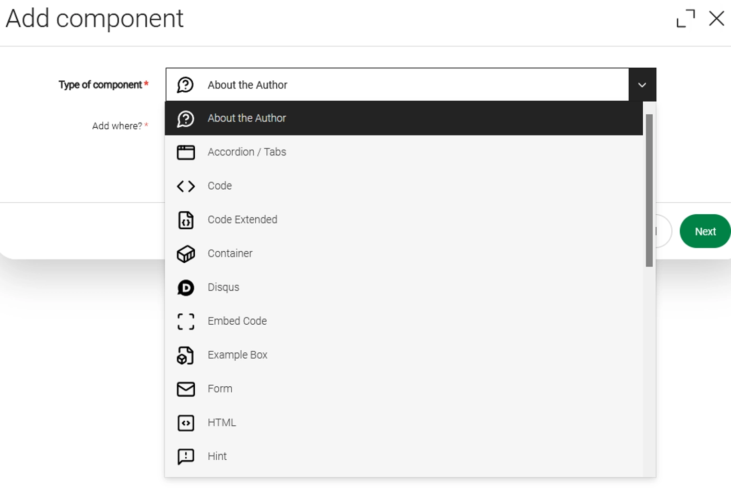Click the Accordion / Tabs window icon
The height and width of the screenshot is (490, 731).
pyautogui.click(x=185, y=152)
